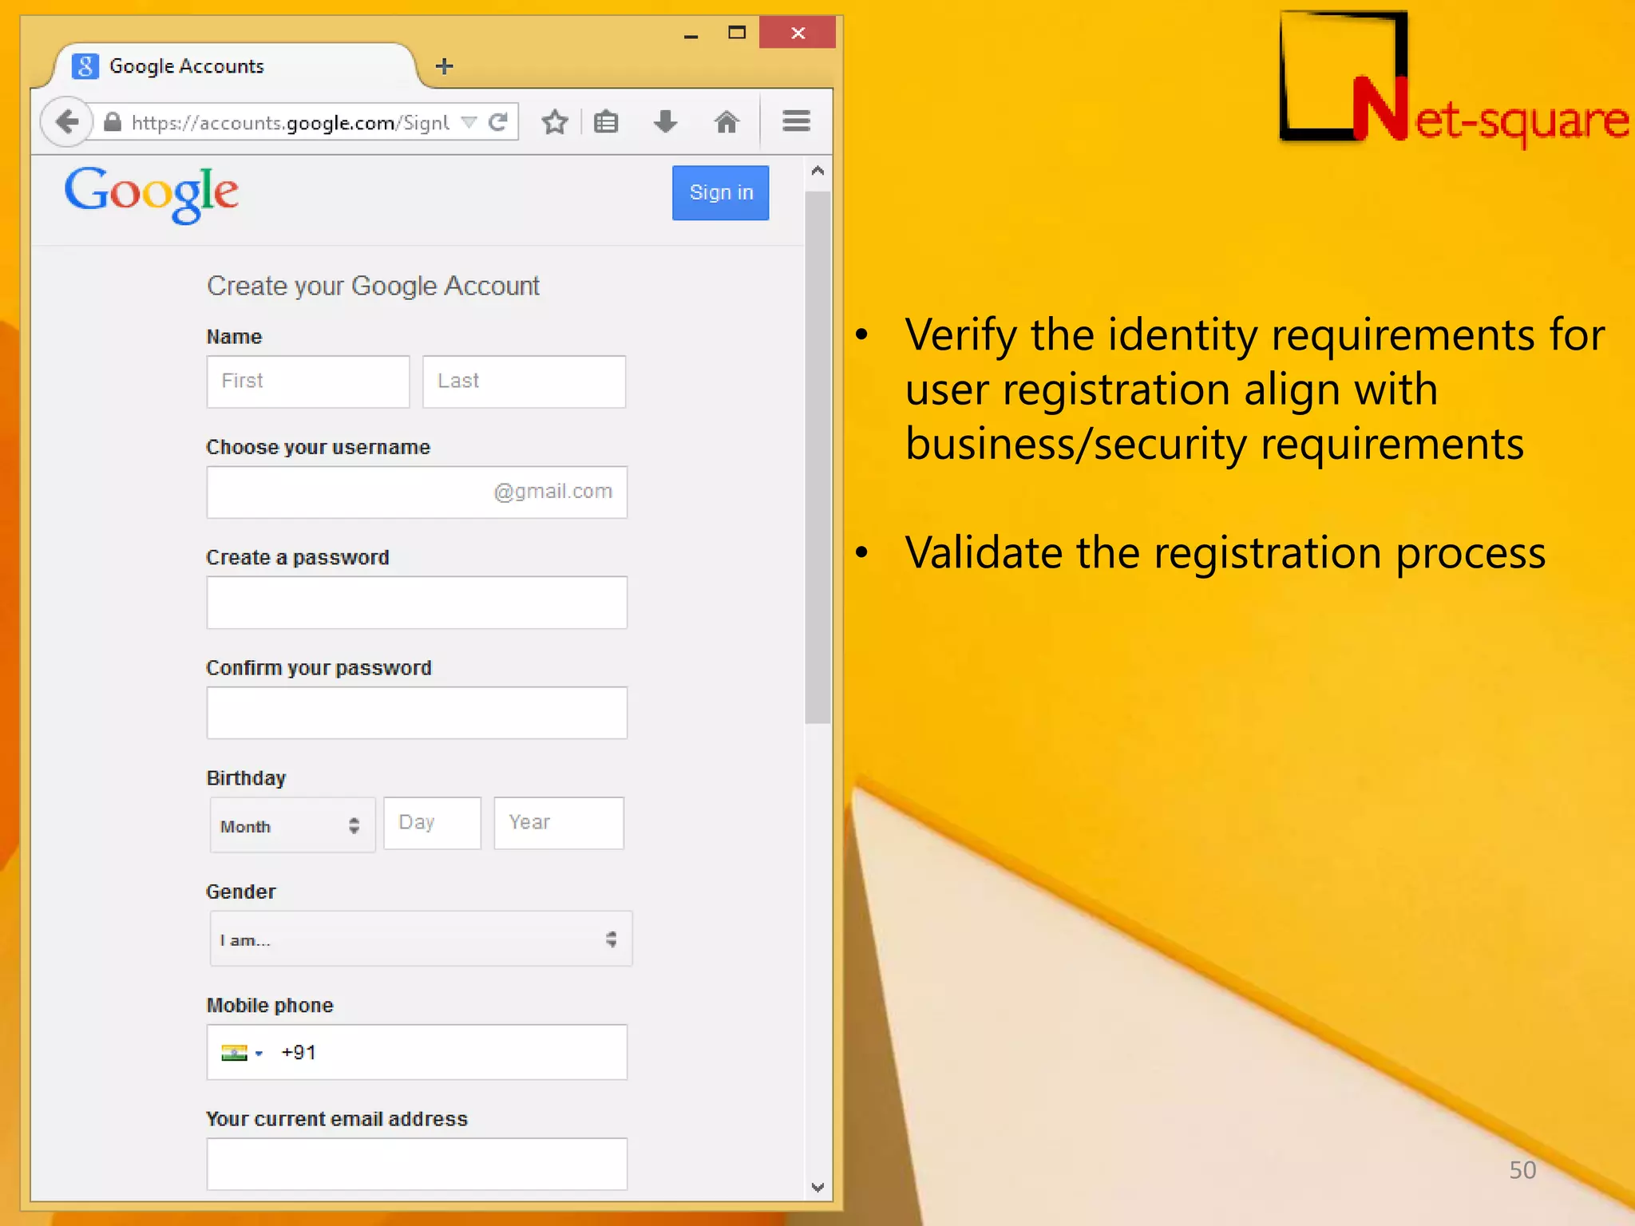The image size is (1635, 1226).
Task: Open the bookmarks list icon
Action: pyautogui.click(x=606, y=122)
